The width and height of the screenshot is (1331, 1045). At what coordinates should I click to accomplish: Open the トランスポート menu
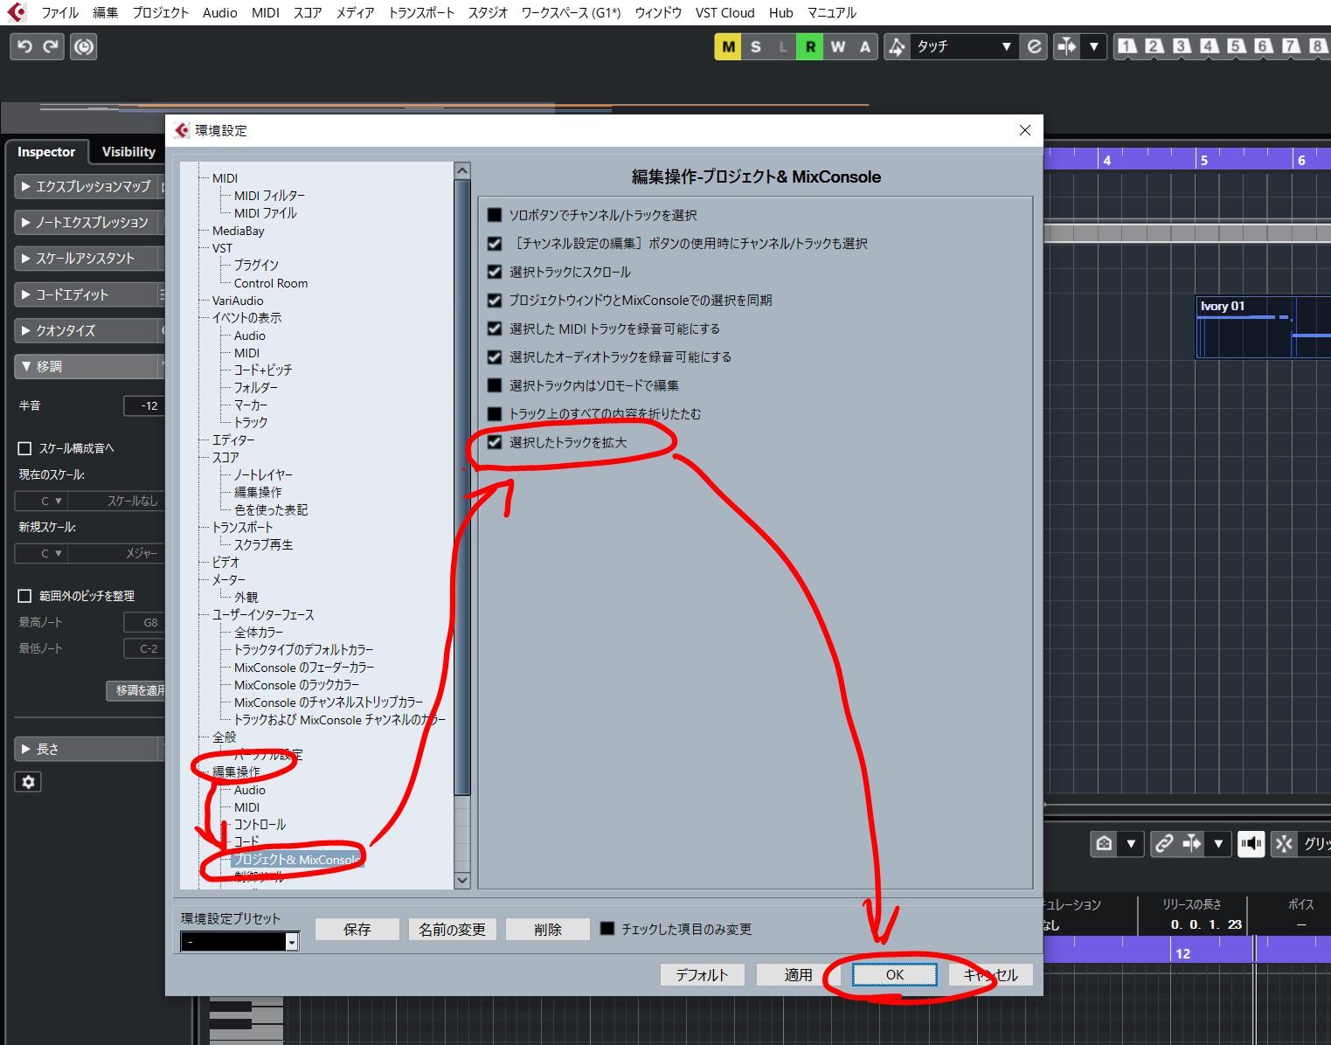click(x=421, y=12)
